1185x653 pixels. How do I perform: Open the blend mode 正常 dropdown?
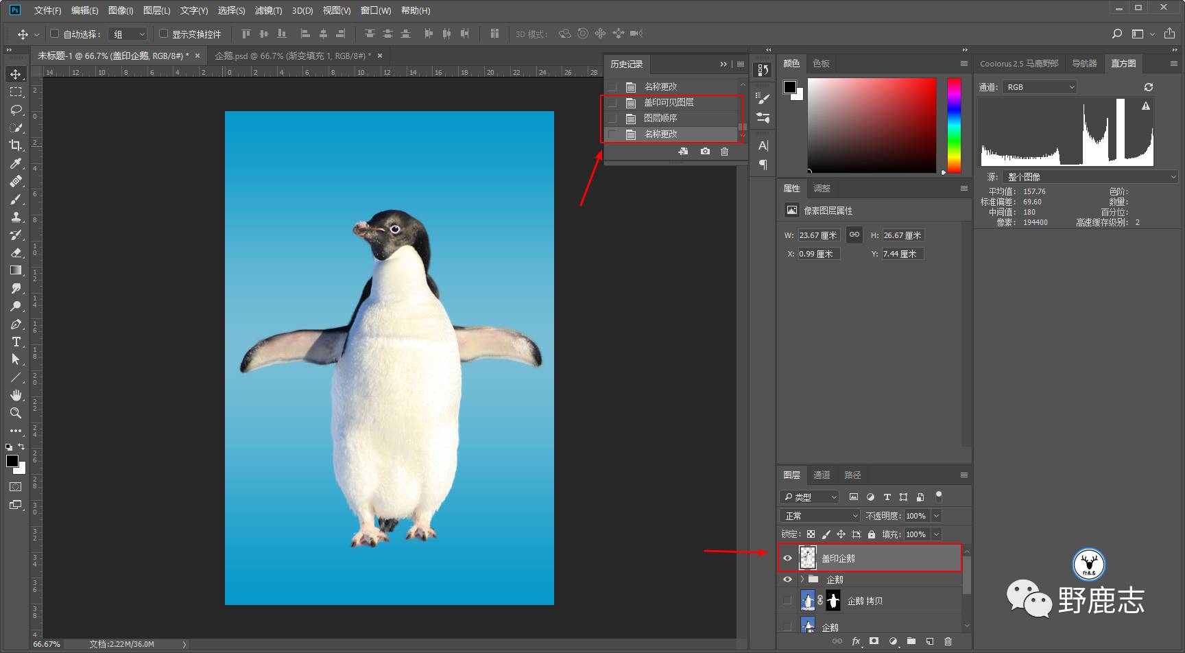click(x=819, y=516)
